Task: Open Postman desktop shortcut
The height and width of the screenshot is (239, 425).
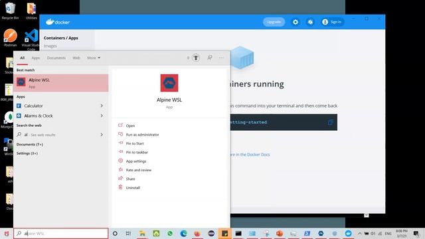Action: point(11,38)
